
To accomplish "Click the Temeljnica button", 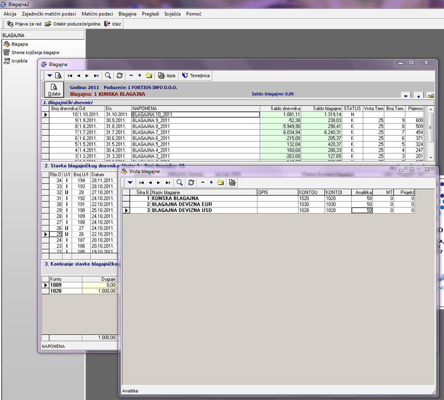I will click(x=196, y=76).
